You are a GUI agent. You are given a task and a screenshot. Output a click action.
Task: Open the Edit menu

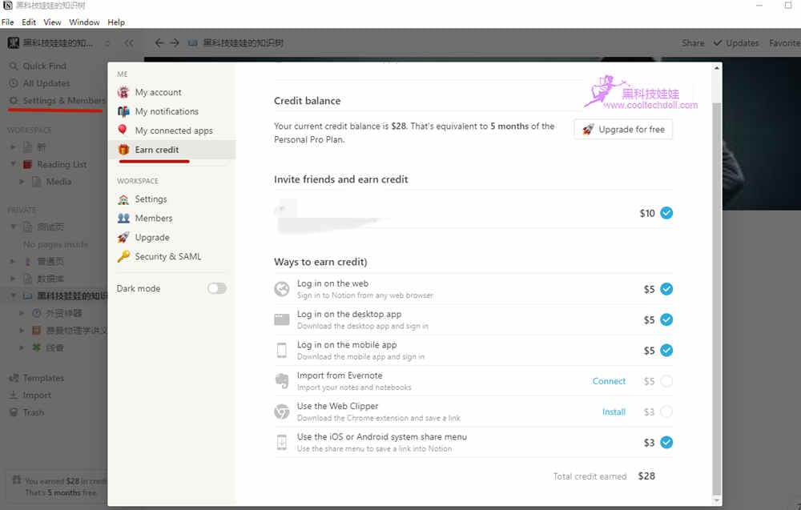[x=29, y=22]
